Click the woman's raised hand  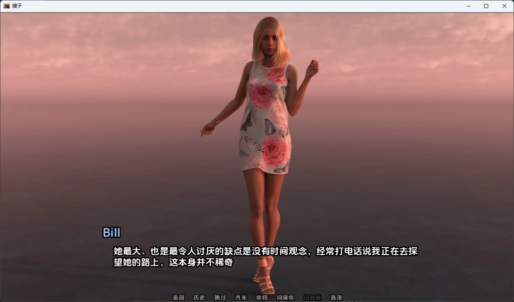312,68
